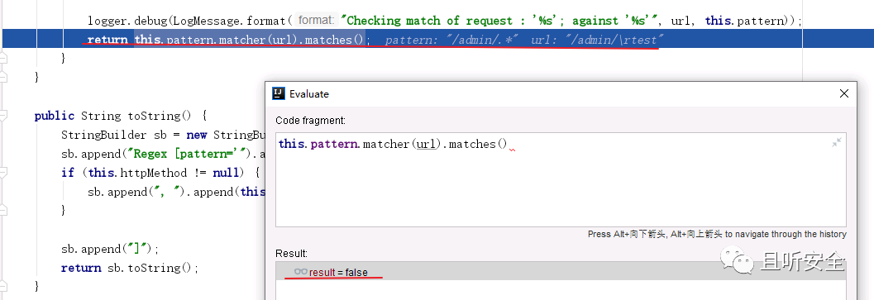The height and width of the screenshot is (300, 874).
Task: Click the inline debug value 'pattern: "/admin/.*"'
Action: coord(452,40)
